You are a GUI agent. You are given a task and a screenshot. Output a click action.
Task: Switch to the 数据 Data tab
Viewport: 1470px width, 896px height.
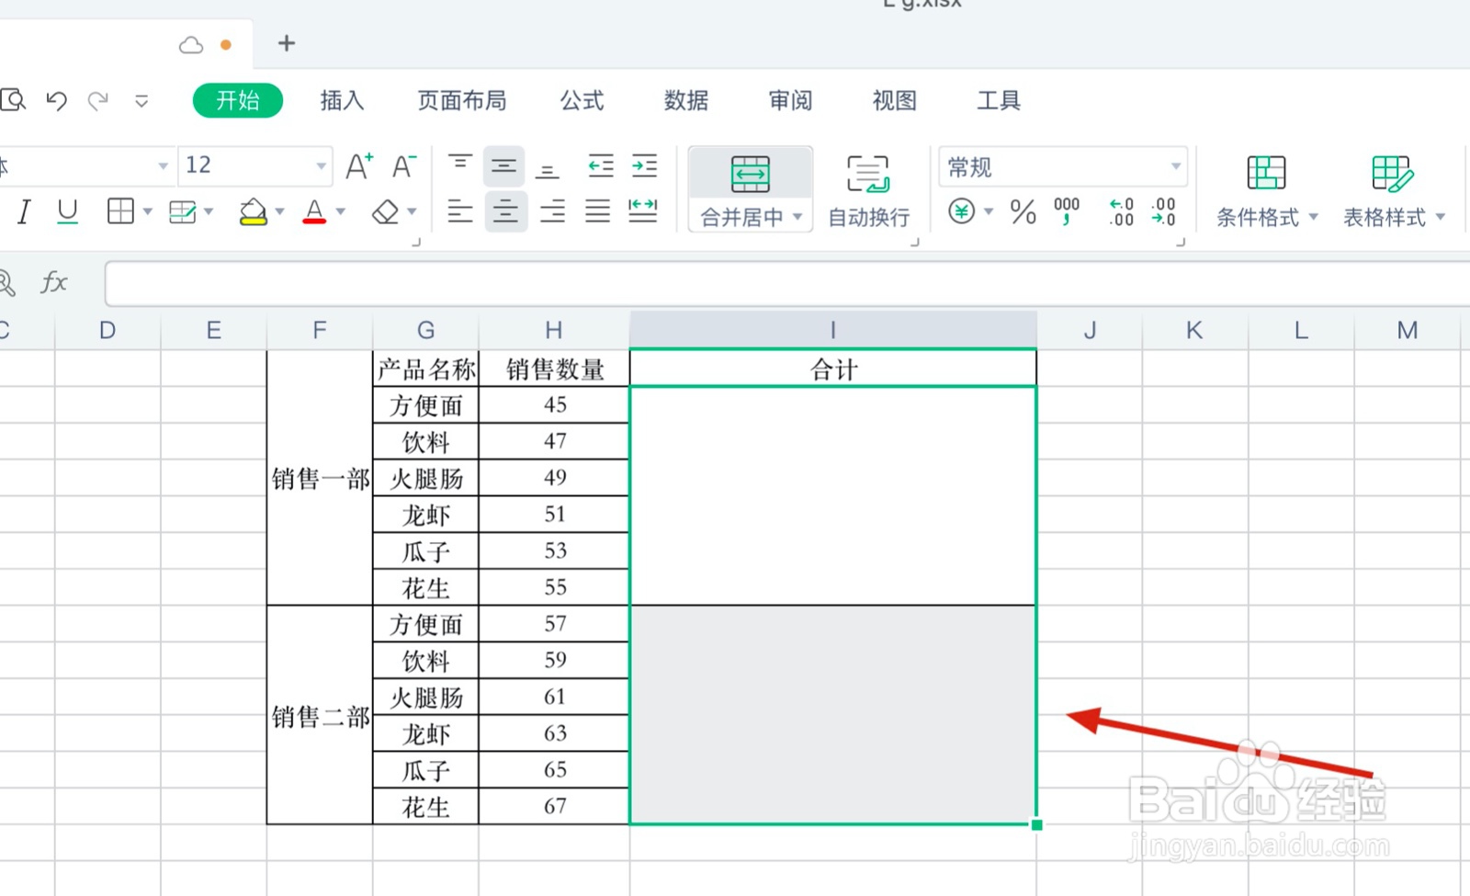686,100
